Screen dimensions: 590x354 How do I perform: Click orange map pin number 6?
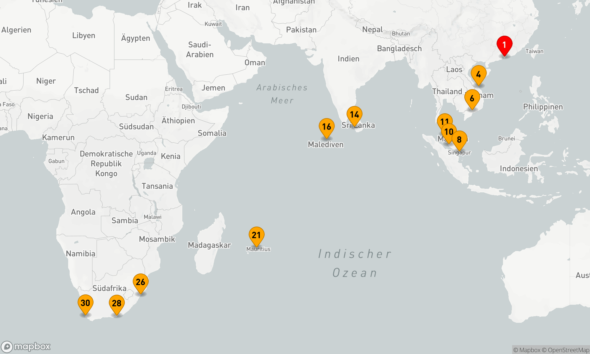472,98
